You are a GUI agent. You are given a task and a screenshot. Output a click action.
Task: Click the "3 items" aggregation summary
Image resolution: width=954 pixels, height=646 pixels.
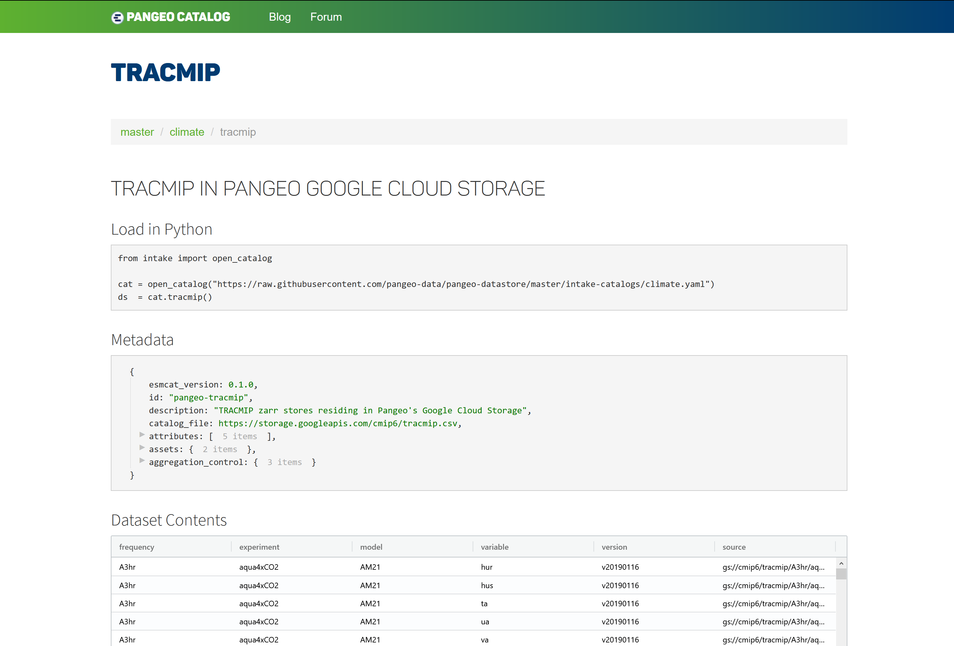[285, 462]
